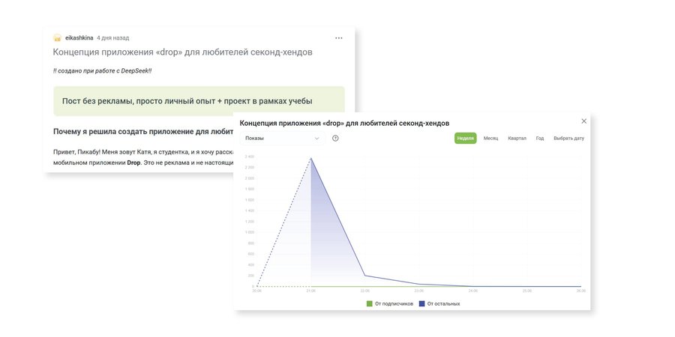Click the chart data point at 22.06
This screenshot has height=337, width=675.
pos(364,276)
